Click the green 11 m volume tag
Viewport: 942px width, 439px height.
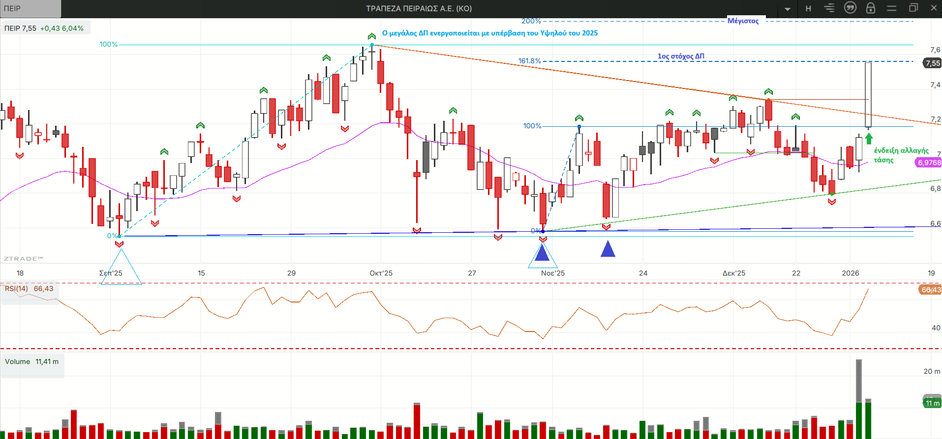(932, 403)
